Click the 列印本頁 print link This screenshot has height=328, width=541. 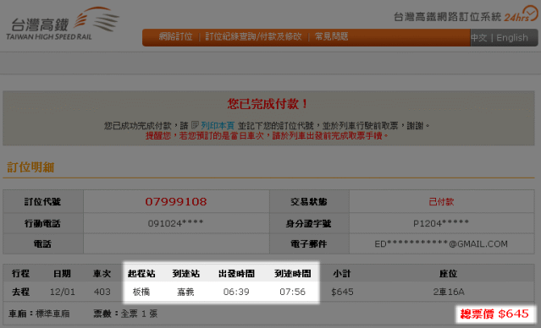click(x=218, y=125)
